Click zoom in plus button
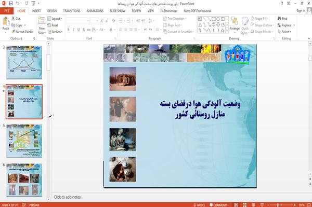This screenshot has height=207, width=312. click(x=294, y=205)
